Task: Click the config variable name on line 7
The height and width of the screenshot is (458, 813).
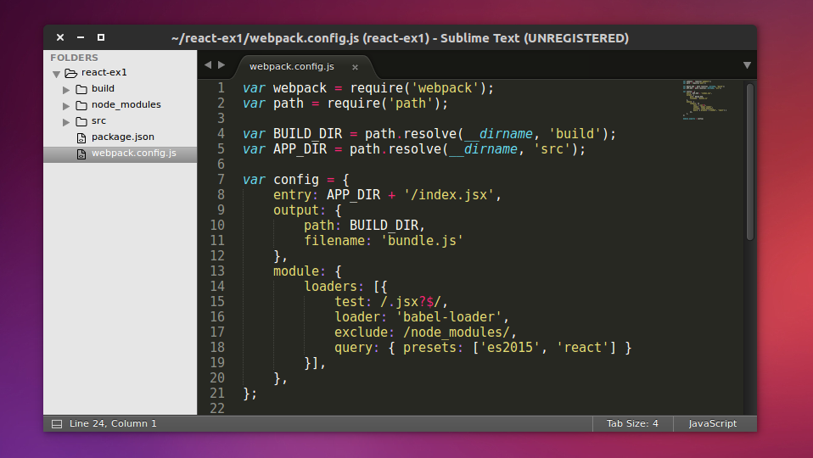Action: click(x=296, y=179)
